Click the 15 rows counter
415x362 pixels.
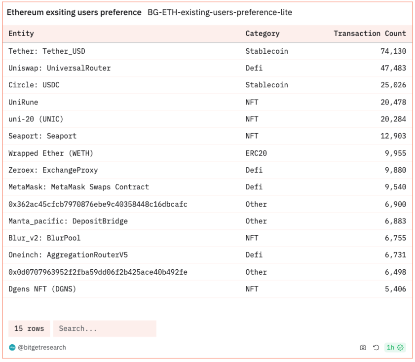[29, 328]
